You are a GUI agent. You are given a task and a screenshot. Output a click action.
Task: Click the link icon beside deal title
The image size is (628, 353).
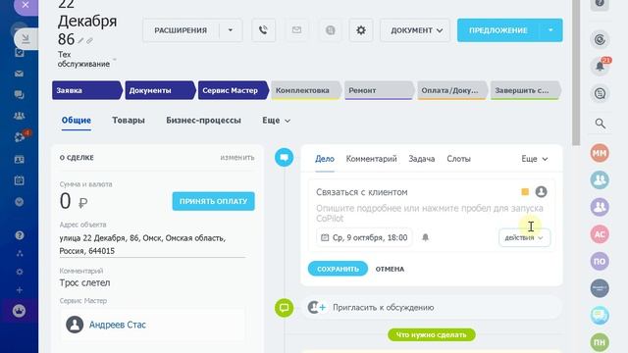89,40
